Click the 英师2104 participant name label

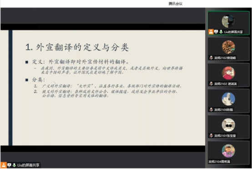tap(219, 162)
